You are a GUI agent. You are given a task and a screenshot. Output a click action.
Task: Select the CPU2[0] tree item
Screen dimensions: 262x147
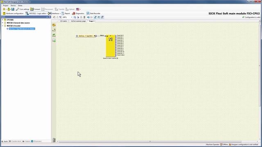pyautogui.click(x=10, y=20)
